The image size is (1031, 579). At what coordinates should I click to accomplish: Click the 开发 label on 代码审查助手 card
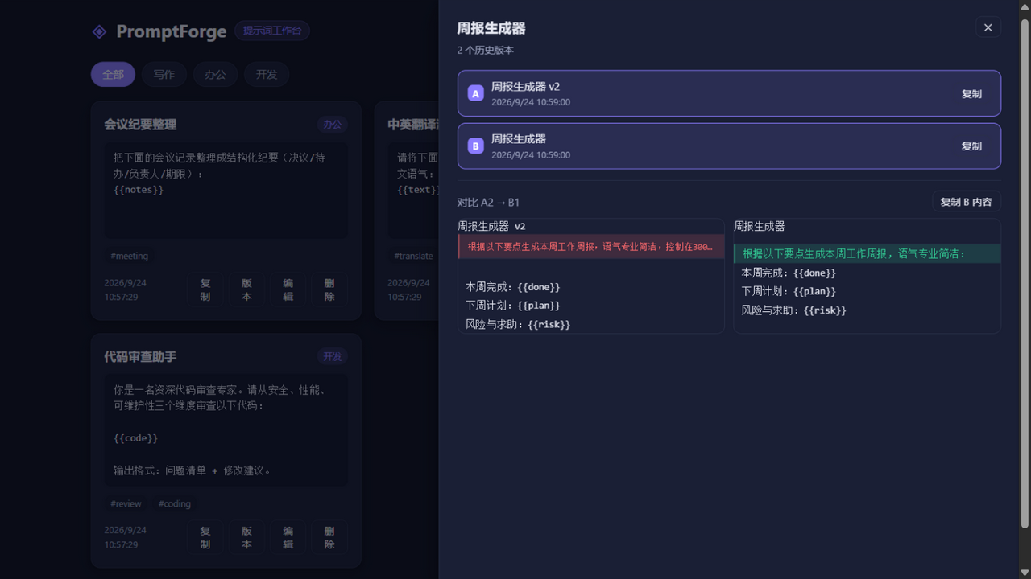pos(332,356)
